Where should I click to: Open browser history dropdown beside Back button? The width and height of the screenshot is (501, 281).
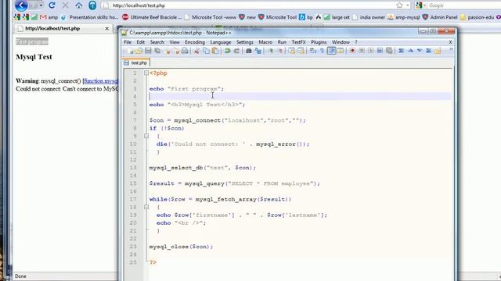tap(41, 5)
